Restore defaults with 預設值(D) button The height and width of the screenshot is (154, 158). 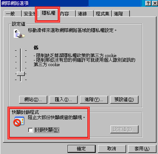pyautogui.click(x=124, y=100)
